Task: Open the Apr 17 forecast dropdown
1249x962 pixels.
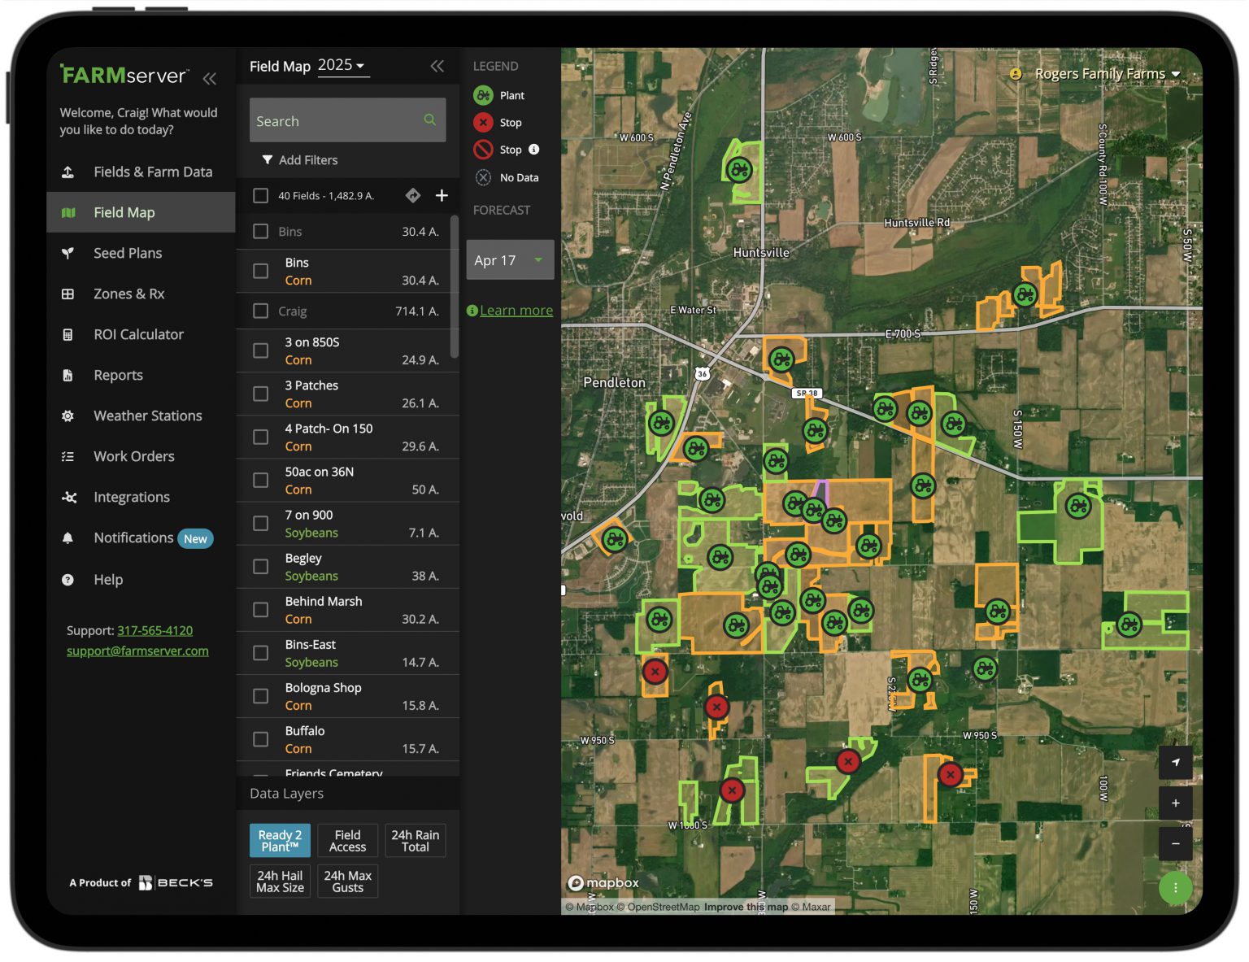Action: tap(510, 260)
